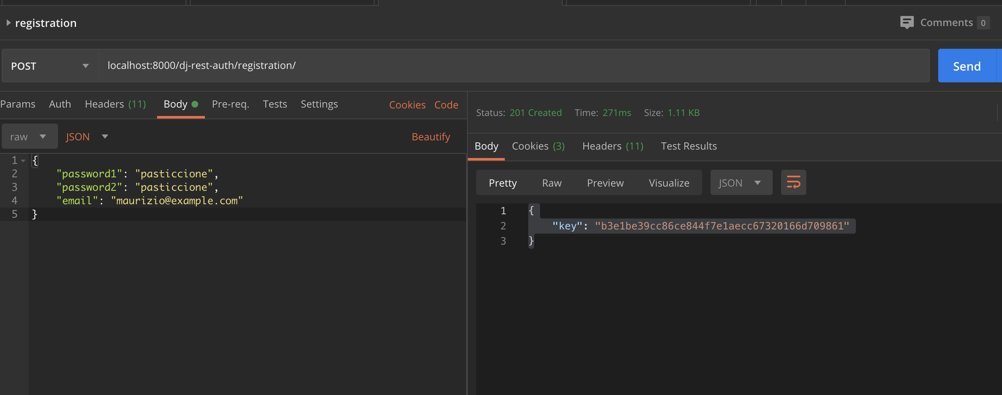The height and width of the screenshot is (395, 1002).
Task: Click the Send button
Action: (x=967, y=66)
